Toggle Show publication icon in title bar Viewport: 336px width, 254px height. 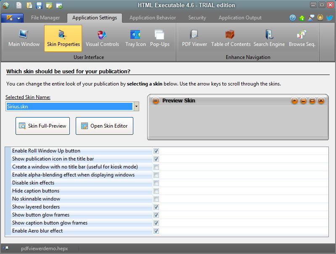(156, 159)
